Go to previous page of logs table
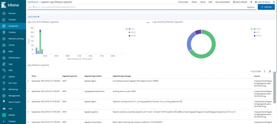 click(265, 71)
